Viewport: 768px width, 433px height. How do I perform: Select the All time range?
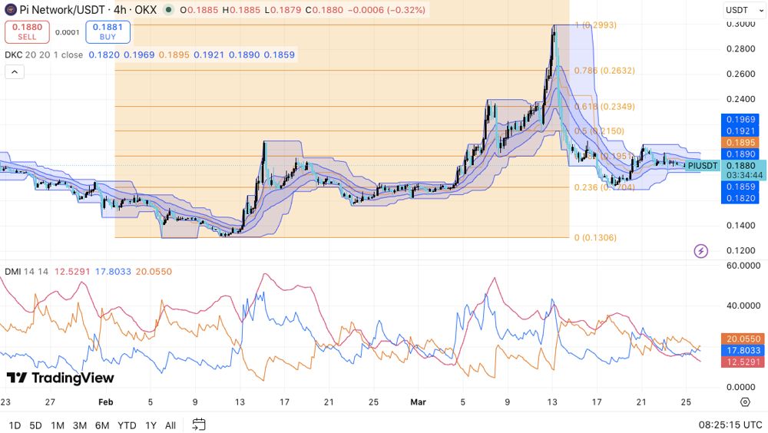[x=170, y=425]
